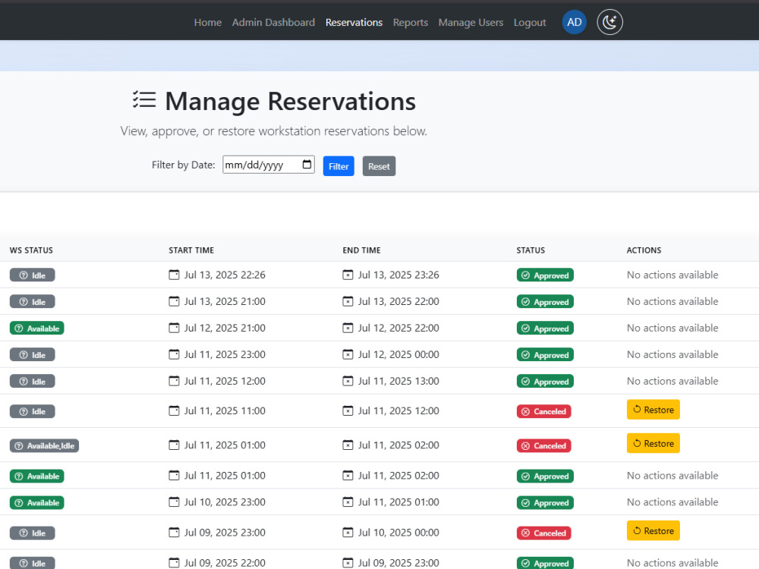Click calendar icon beside end Jul 13, 2025 23:26
The height and width of the screenshot is (569, 759).
[x=348, y=275]
